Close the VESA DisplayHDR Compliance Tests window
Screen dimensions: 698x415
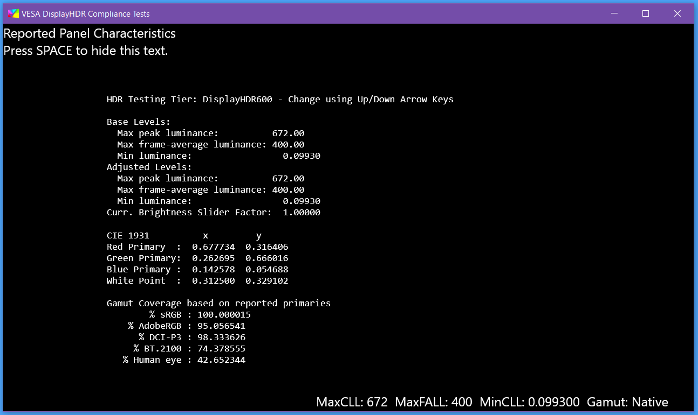(678, 13)
